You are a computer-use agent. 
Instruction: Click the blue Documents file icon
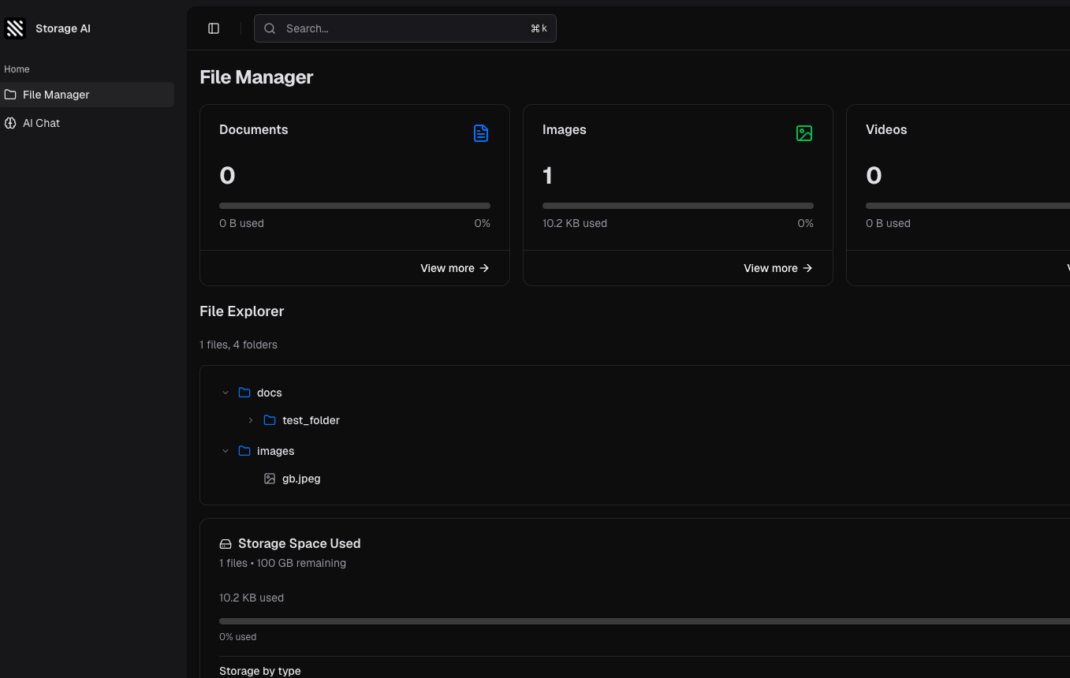coord(481,133)
